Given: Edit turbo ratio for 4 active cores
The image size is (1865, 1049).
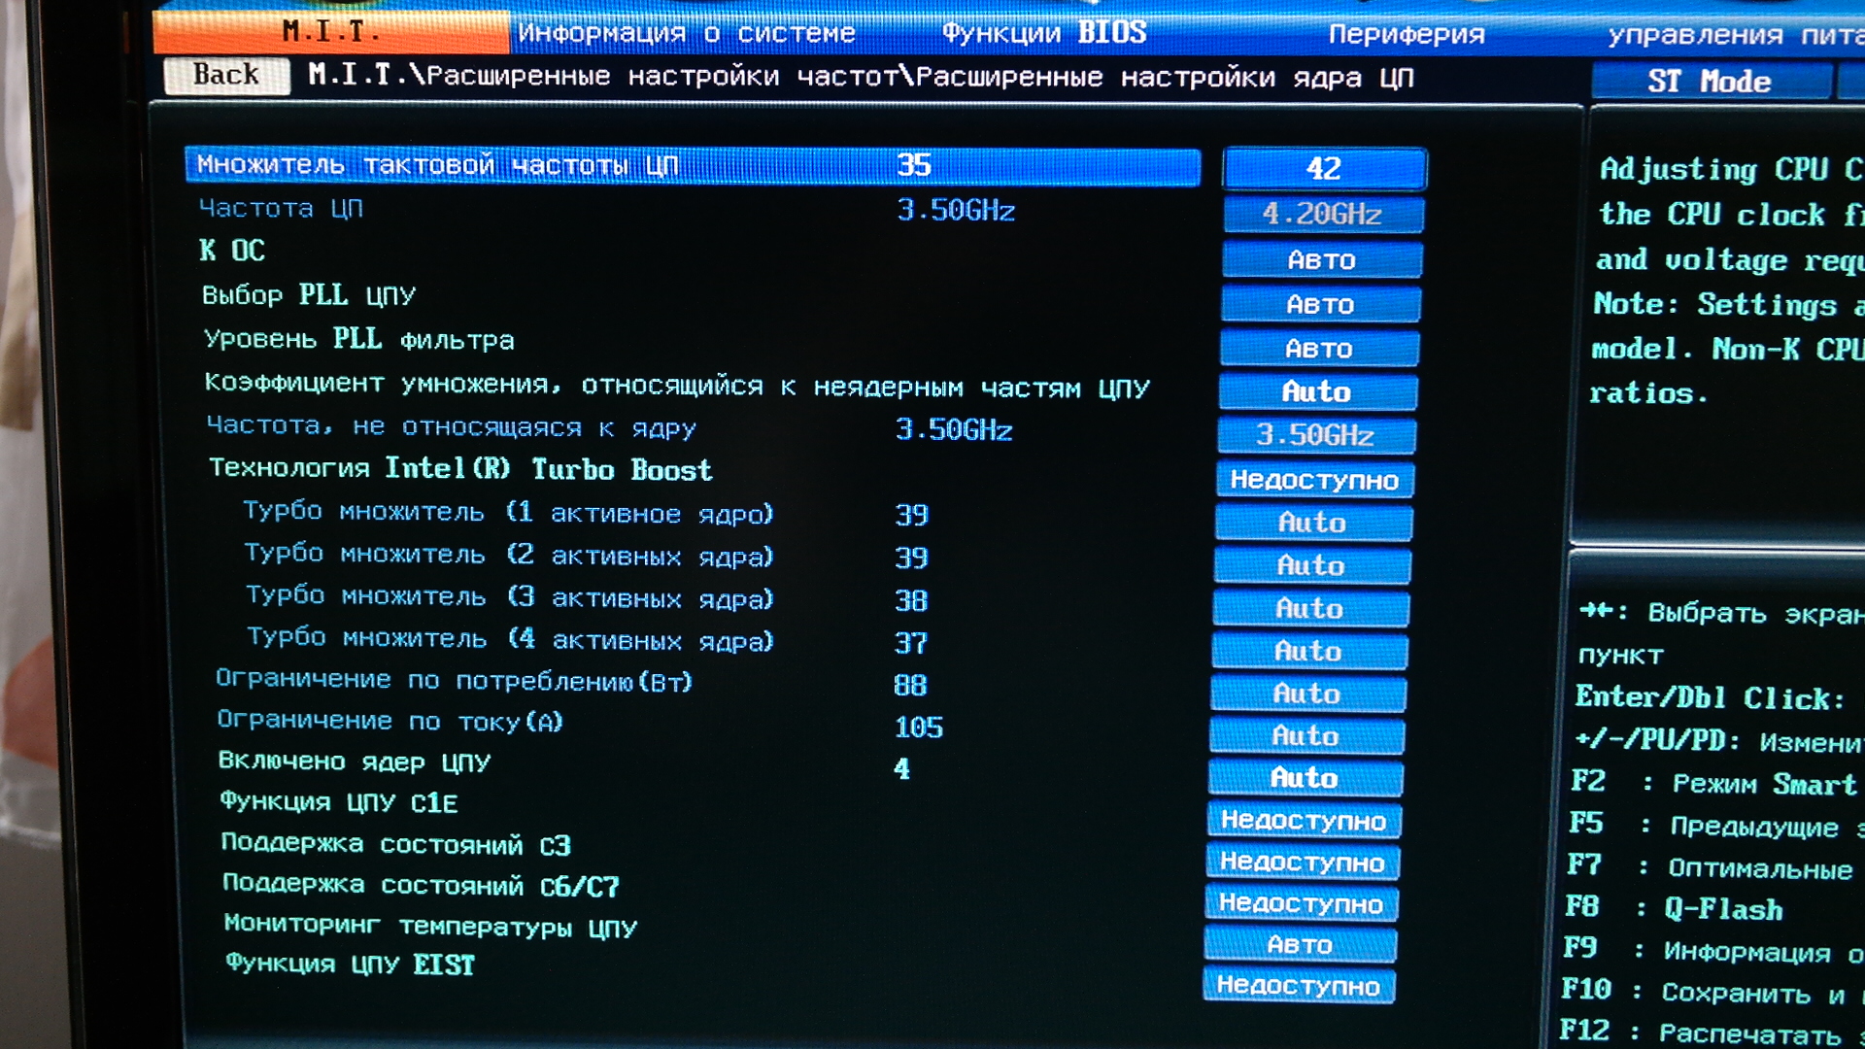Looking at the screenshot, I should pos(1308,652).
